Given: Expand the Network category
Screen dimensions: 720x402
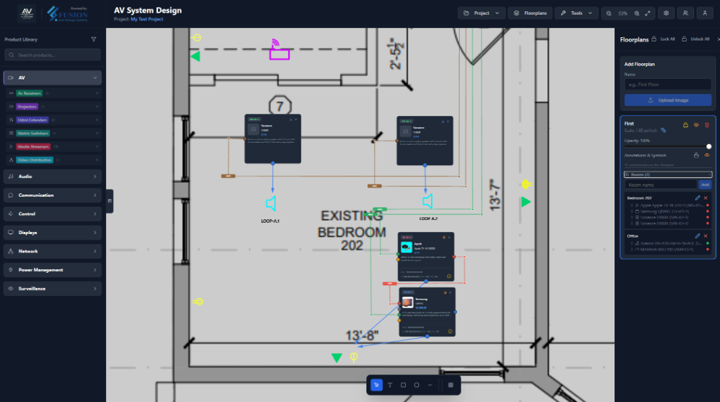Looking at the screenshot, I should 52,251.
